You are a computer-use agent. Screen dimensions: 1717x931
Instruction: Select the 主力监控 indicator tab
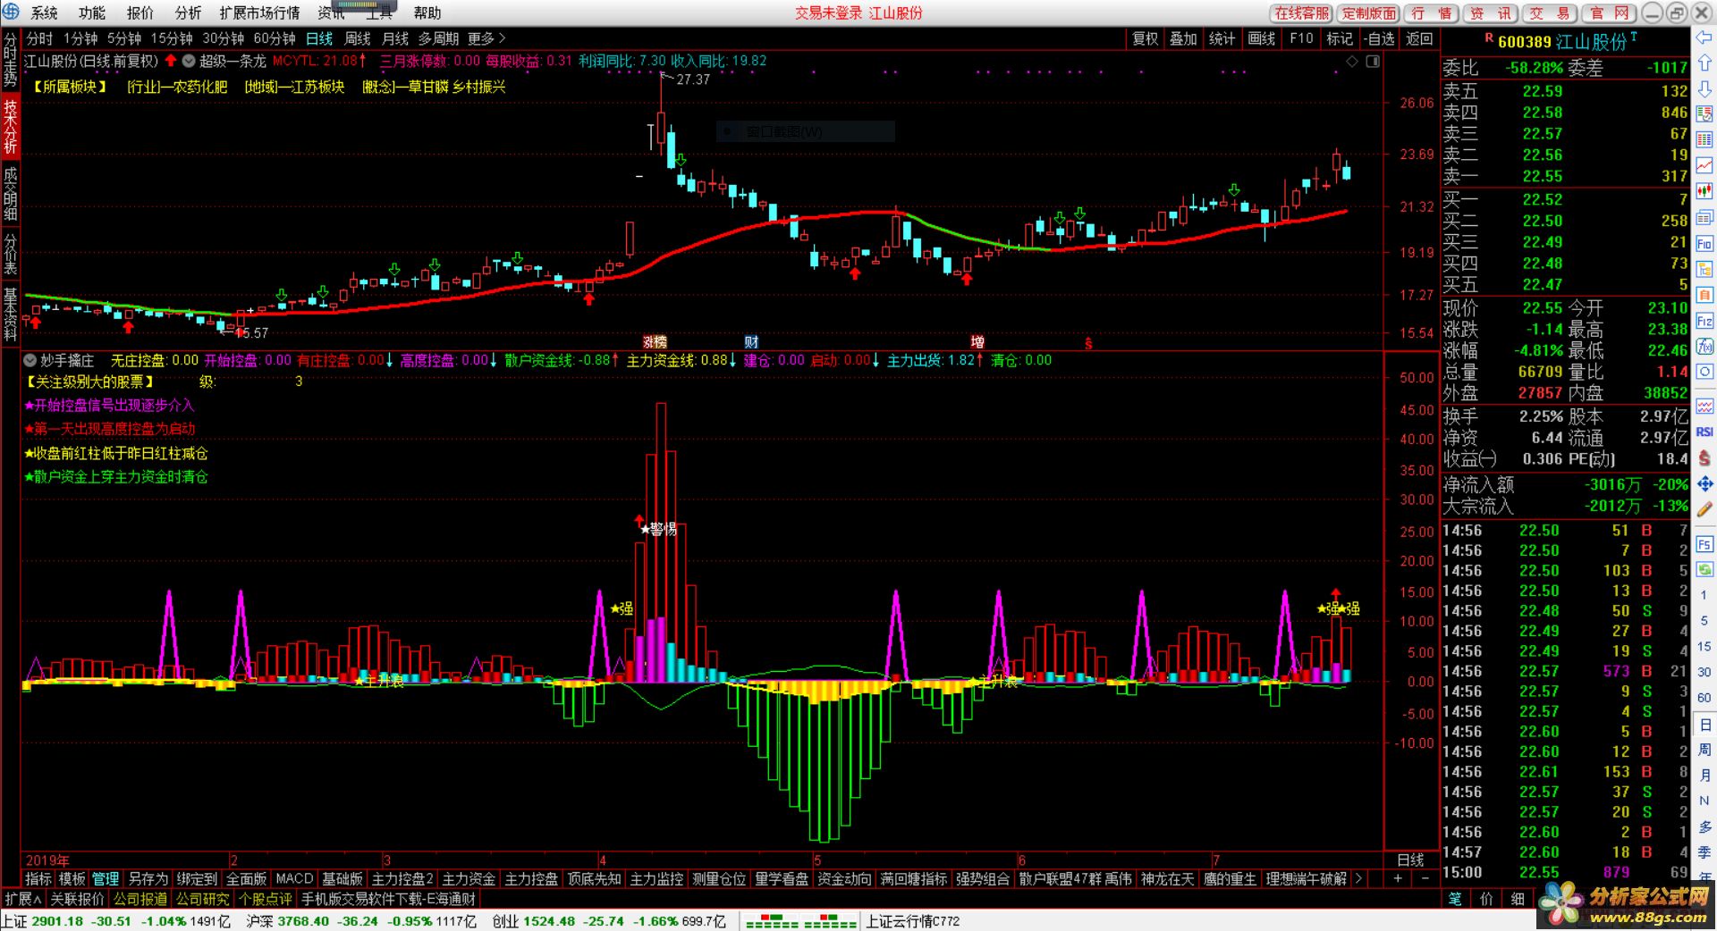point(656,879)
